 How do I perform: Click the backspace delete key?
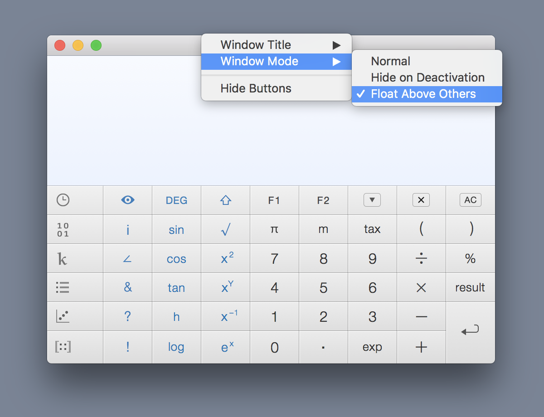pyautogui.click(x=421, y=200)
